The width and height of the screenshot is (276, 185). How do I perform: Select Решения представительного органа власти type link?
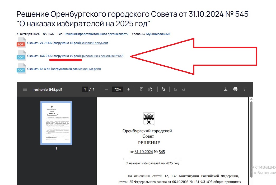click(x=96, y=34)
